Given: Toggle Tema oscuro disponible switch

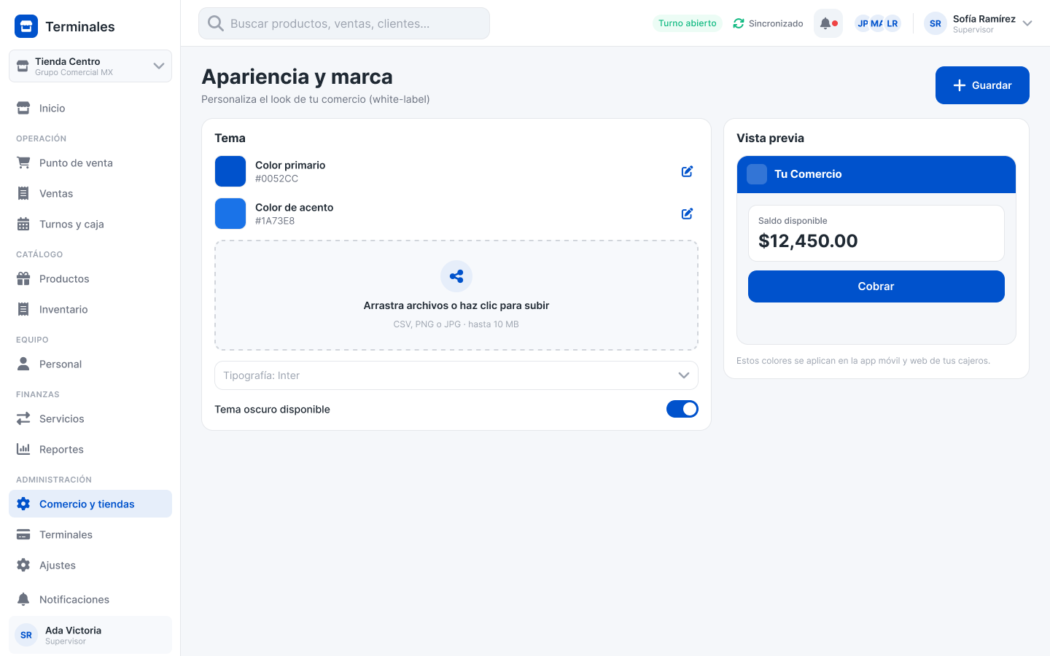Looking at the screenshot, I should click(x=682, y=409).
